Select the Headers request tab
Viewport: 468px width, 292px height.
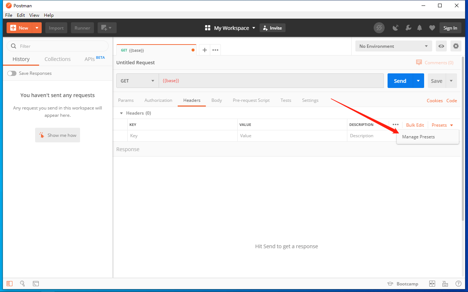coord(192,100)
